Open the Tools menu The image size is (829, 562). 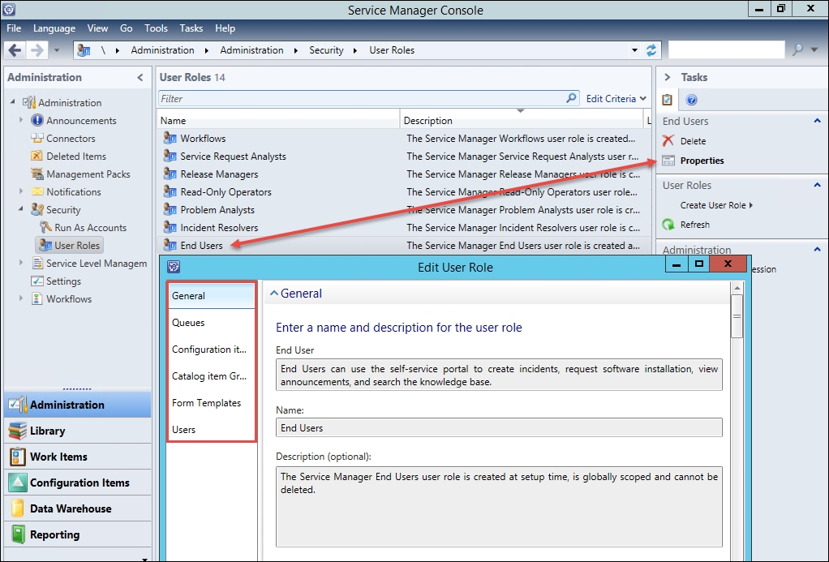pyautogui.click(x=156, y=28)
